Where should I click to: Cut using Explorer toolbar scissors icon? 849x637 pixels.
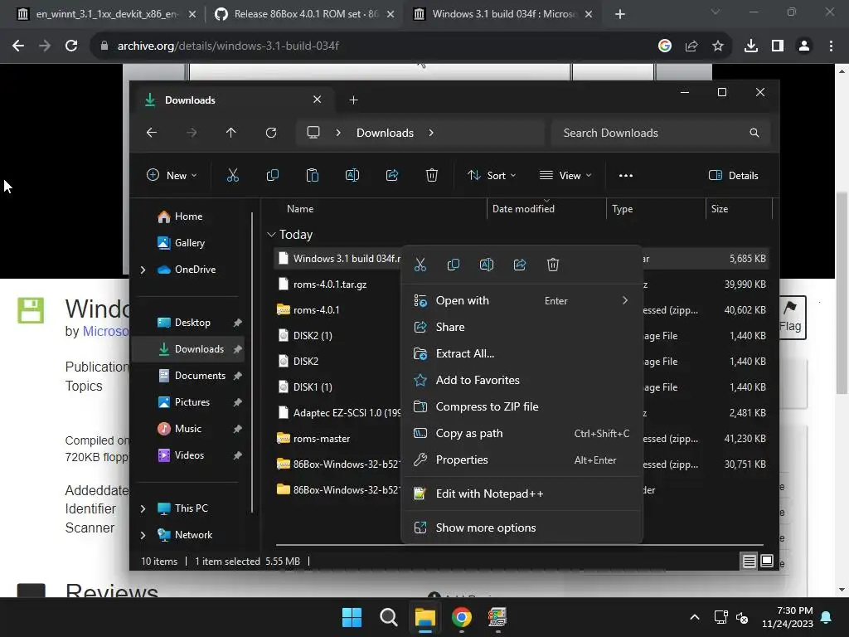pyautogui.click(x=233, y=176)
